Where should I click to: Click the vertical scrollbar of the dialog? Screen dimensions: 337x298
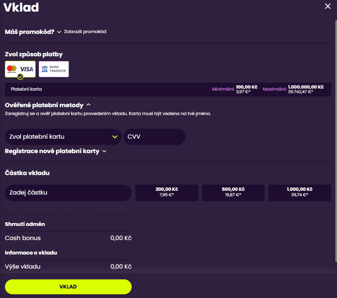pyautogui.click(x=336, y=141)
